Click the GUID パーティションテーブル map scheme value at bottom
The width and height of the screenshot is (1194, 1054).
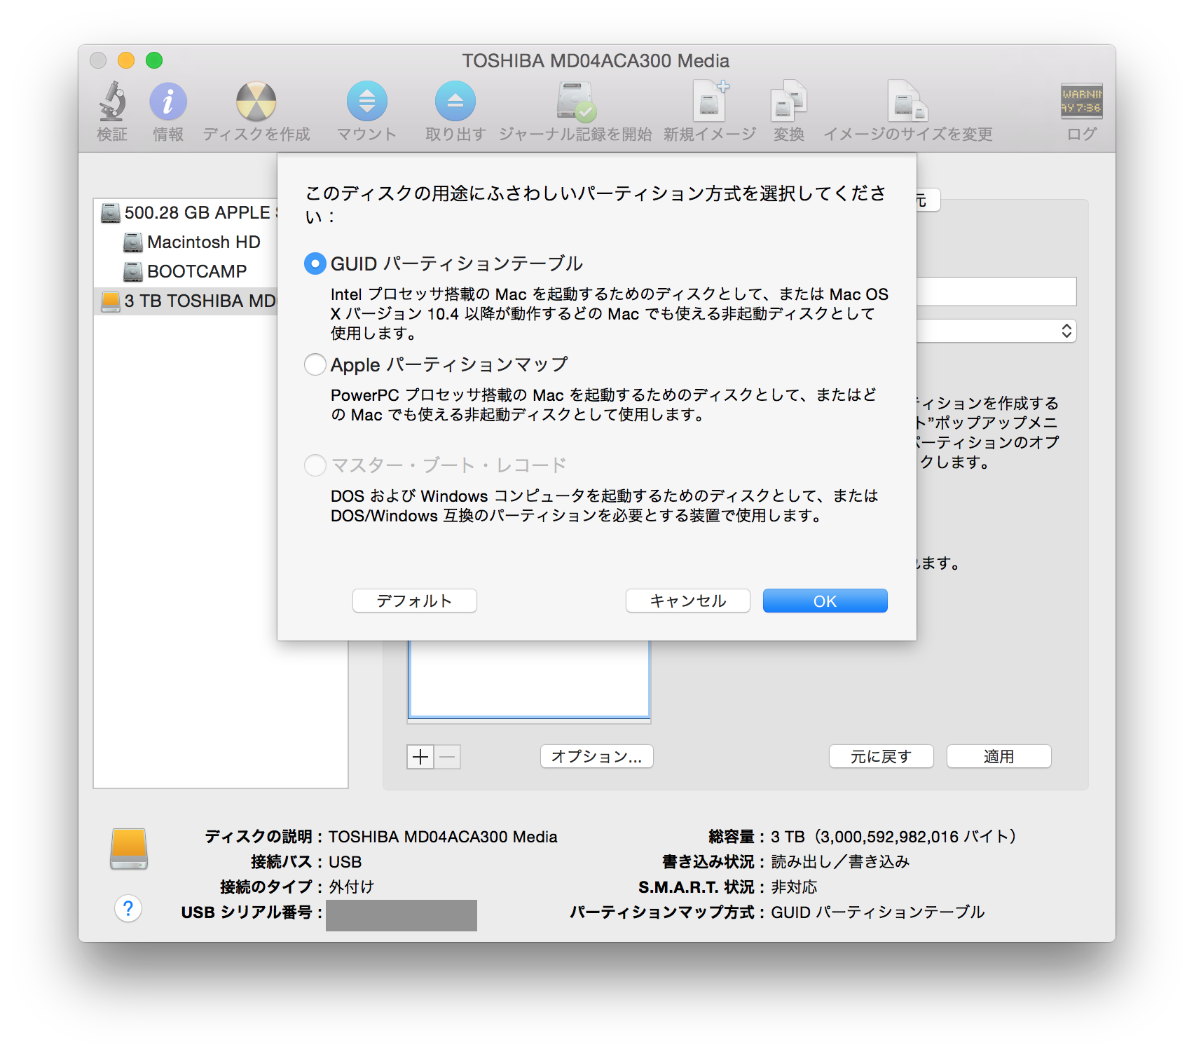point(878,912)
